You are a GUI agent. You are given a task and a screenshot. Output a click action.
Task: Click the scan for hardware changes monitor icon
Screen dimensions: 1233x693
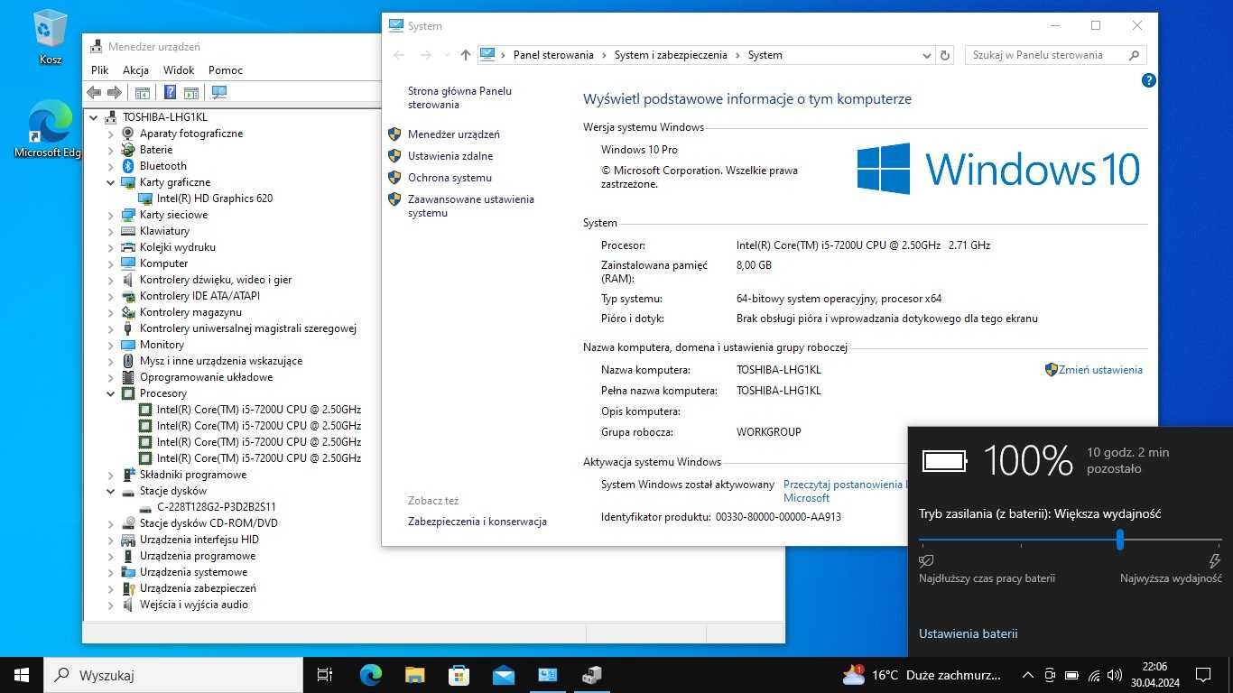coord(218,92)
